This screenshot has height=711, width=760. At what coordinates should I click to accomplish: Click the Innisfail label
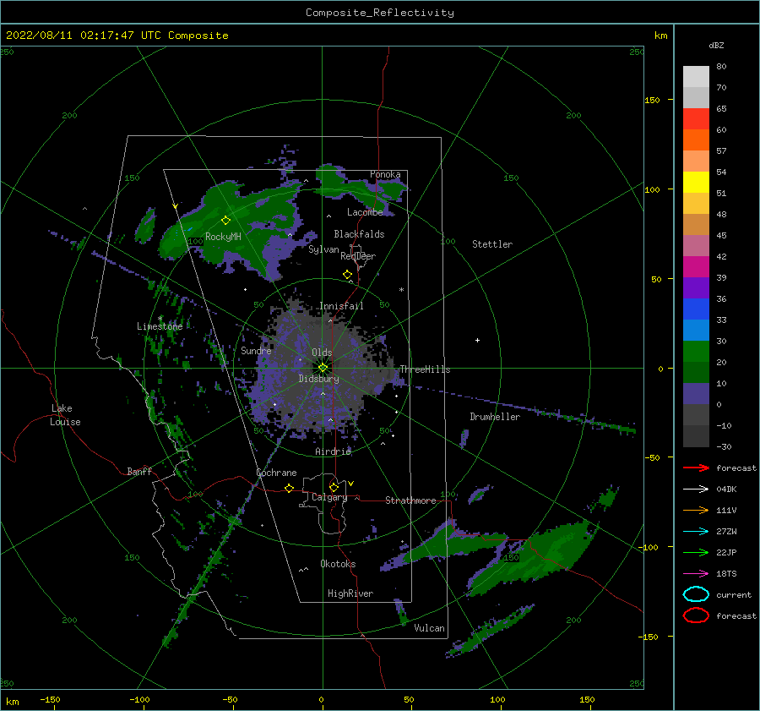341,306
